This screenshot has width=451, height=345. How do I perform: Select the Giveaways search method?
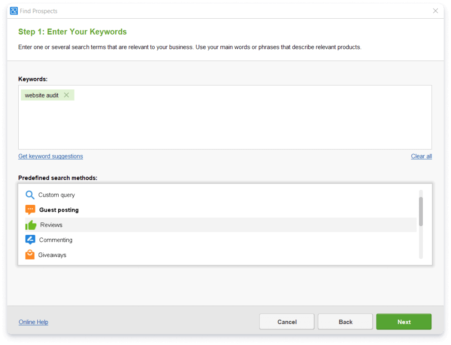(52, 255)
